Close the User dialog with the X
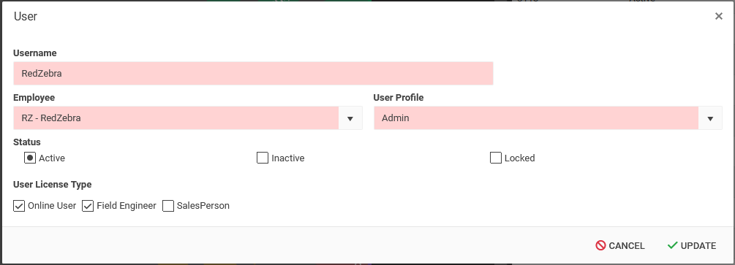The width and height of the screenshot is (735, 265). click(718, 16)
